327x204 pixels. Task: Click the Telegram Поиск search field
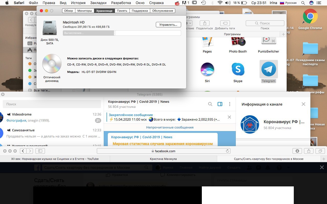[x=52, y=104]
